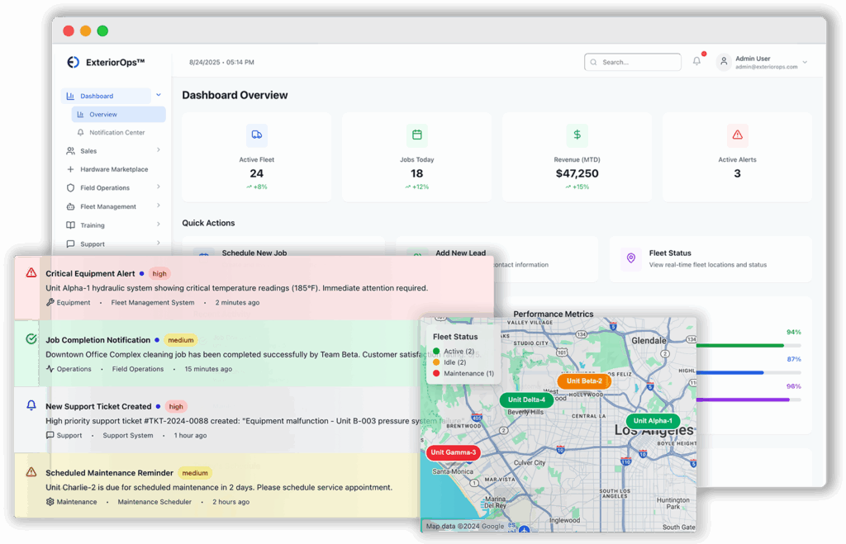Click the Jobs Today calendar icon
Viewport: 846px width, 544px height.
[416, 135]
